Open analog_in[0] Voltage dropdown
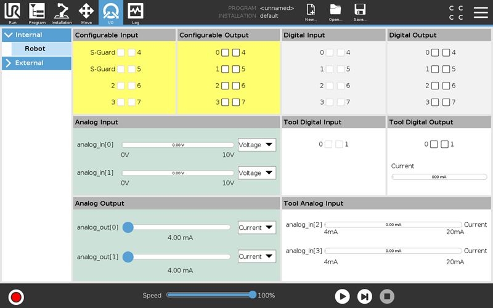This screenshot has width=493, height=308. coord(257,145)
